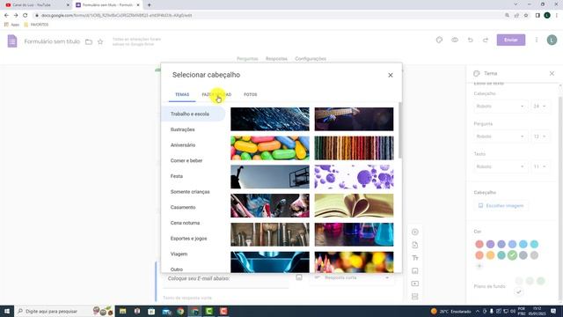Viewport: 563px width, 317px height.
Task: Click the move to folder icon
Action: [x=89, y=42]
